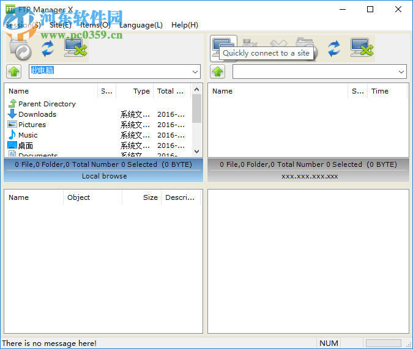
Task: Select the Downloads folder row
Action: pyautogui.click(x=99, y=114)
